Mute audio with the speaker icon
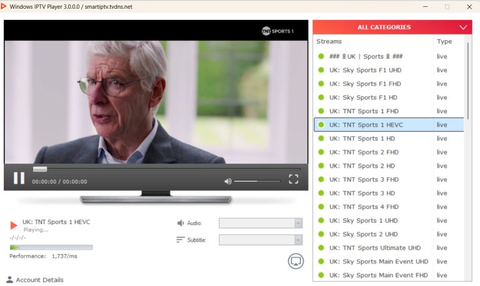Image resolution: width=480 pixels, height=286 pixels. tap(227, 181)
